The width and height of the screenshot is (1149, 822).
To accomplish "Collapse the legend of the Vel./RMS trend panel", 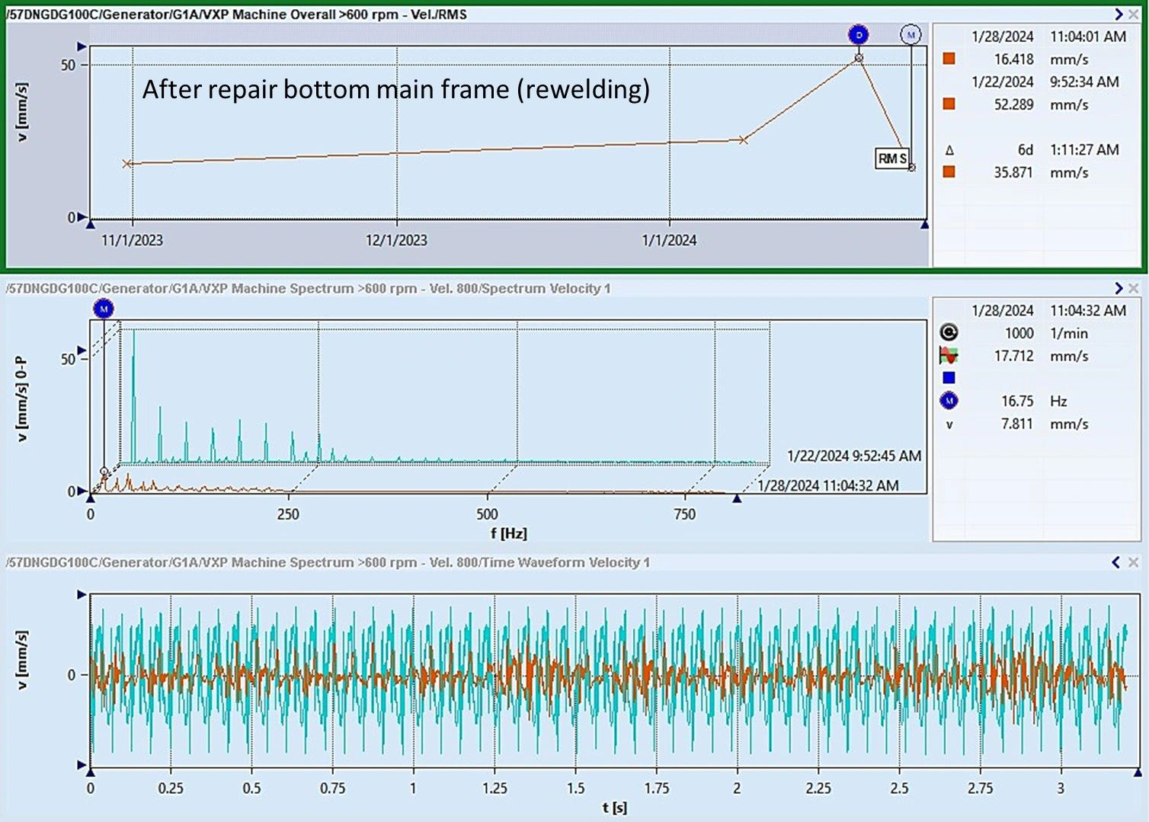I will [x=1118, y=14].
